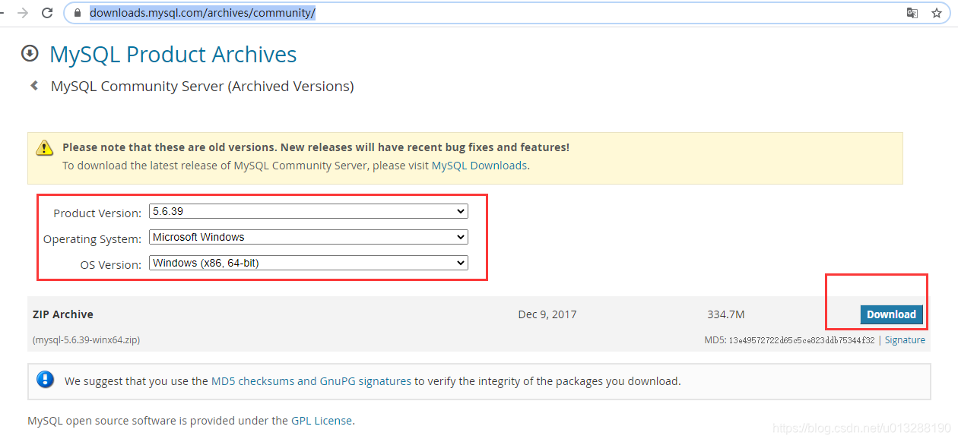This screenshot has width=958, height=442.
Task: Open MD5 checksums and GnuPG signatures link
Action: tap(311, 381)
